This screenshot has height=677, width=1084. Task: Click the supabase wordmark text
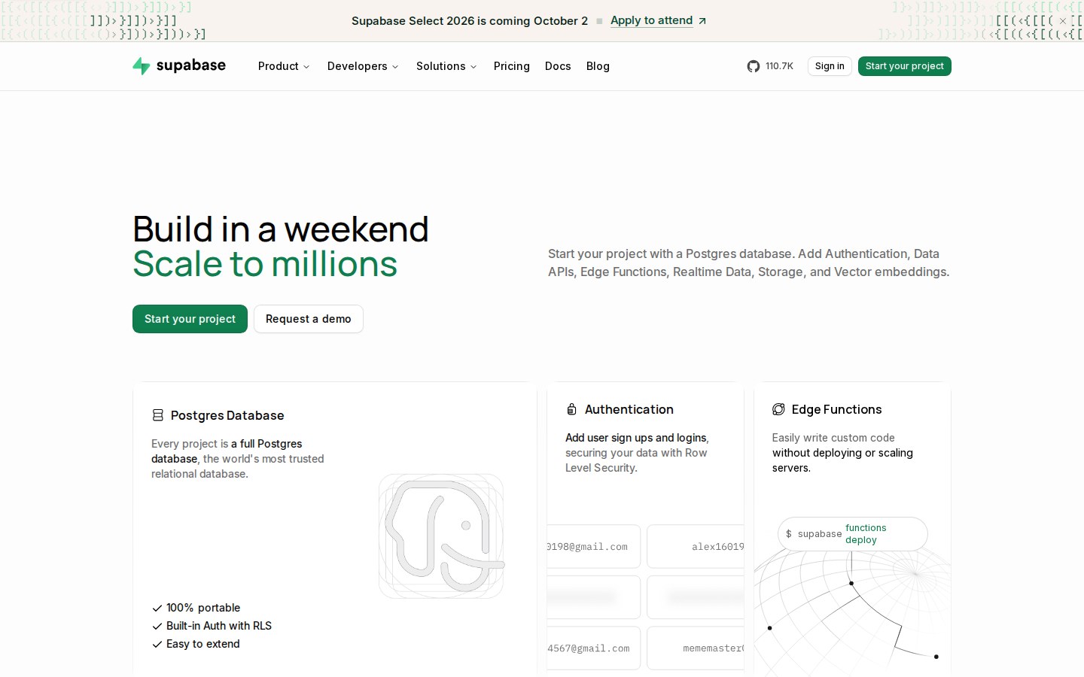[x=191, y=65]
